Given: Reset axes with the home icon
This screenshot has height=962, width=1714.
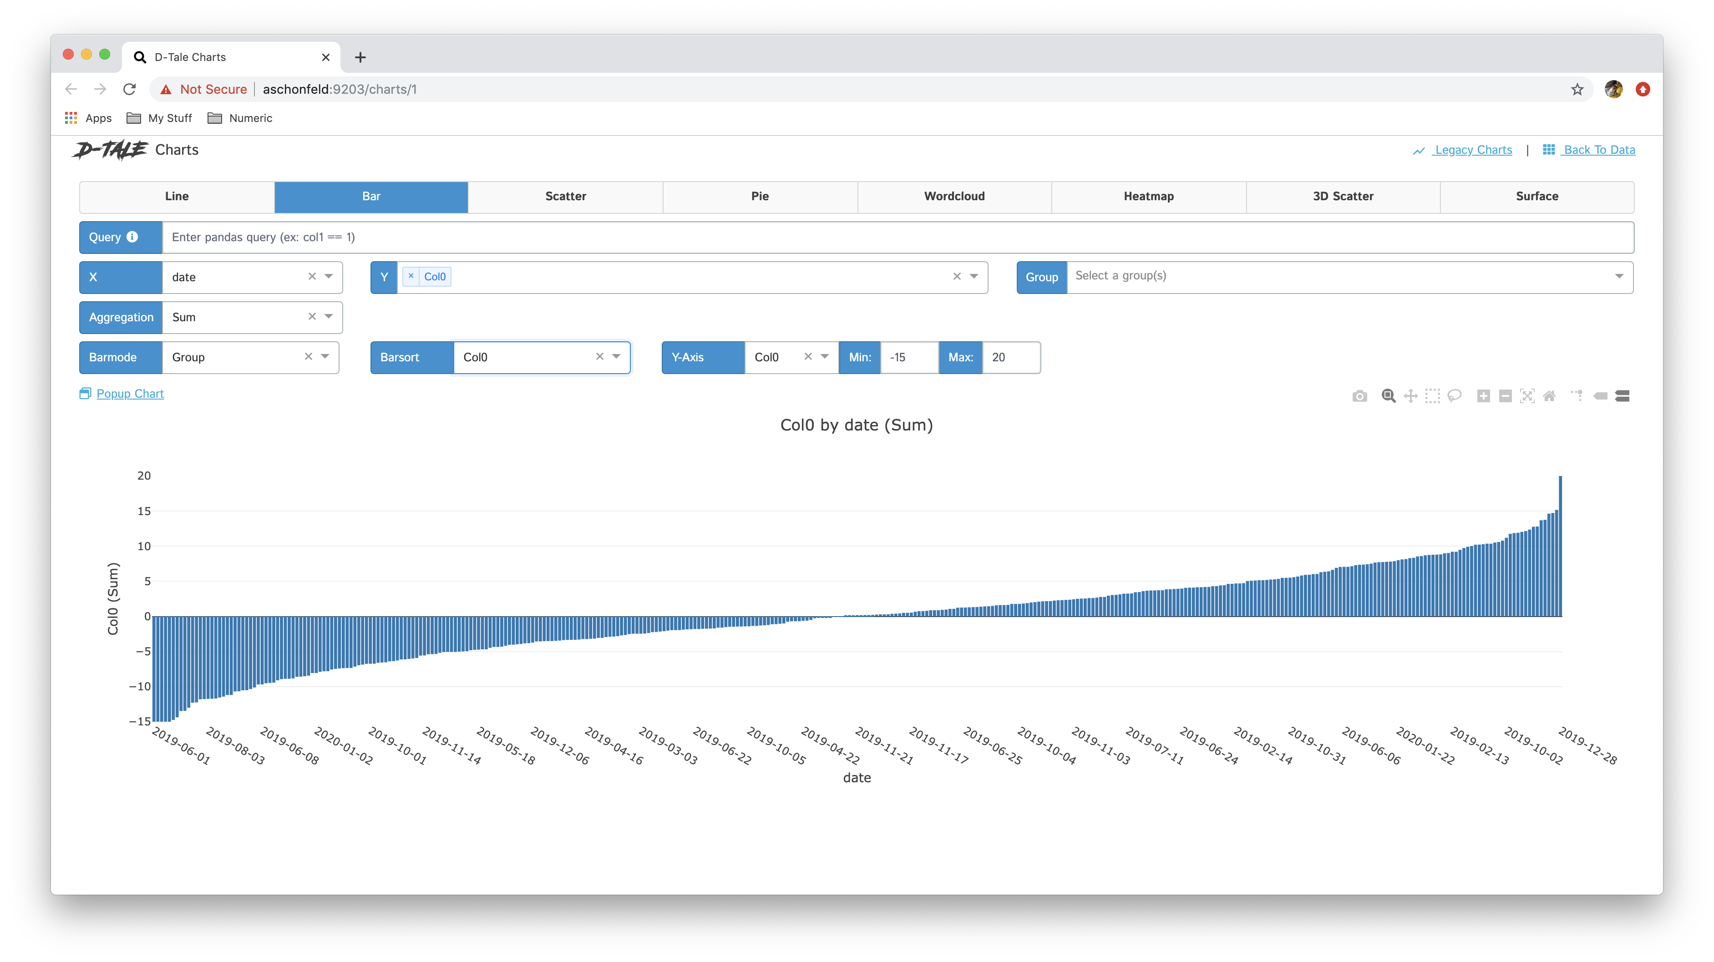Looking at the screenshot, I should [1549, 396].
